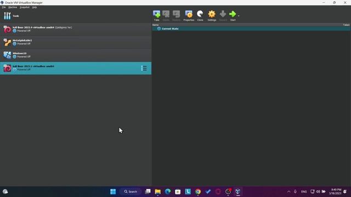Take a new snapshot with the Take icon
Screen dimensions: 351x197
(156, 16)
